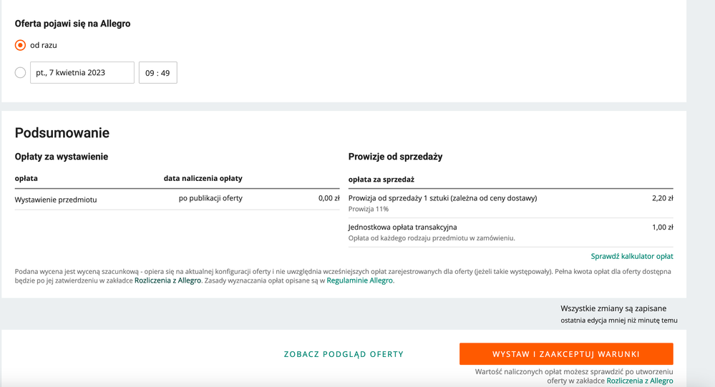Viewport: 715px width, 387px height.
Task: Click the "Prowizje od sprzedaży" heading
Action: coord(395,157)
